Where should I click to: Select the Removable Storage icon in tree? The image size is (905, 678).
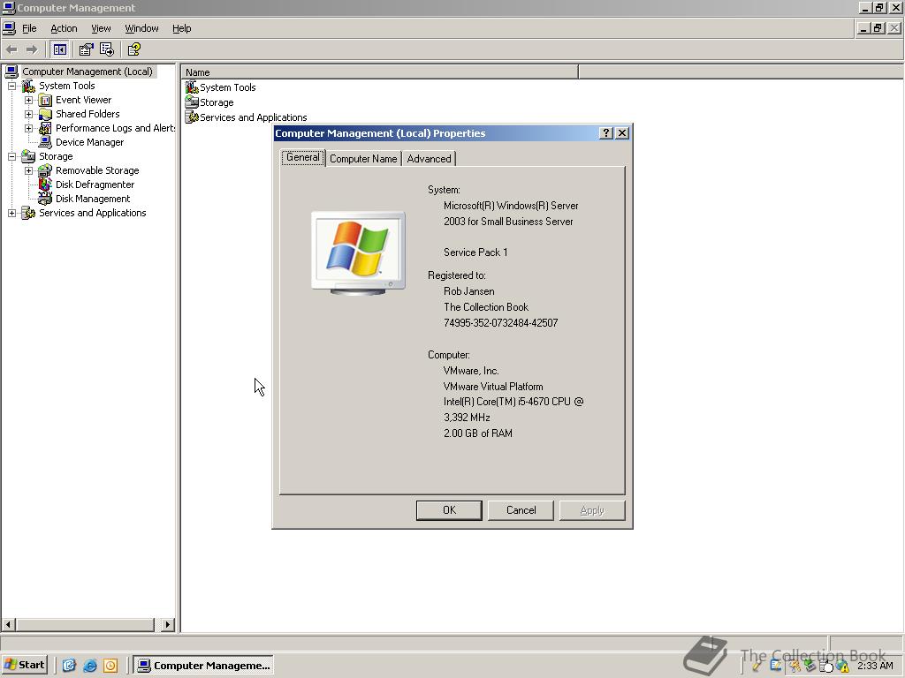tap(45, 170)
